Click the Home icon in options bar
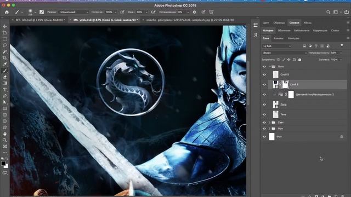This screenshot has height=197, width=351. (x=7, y=12)
